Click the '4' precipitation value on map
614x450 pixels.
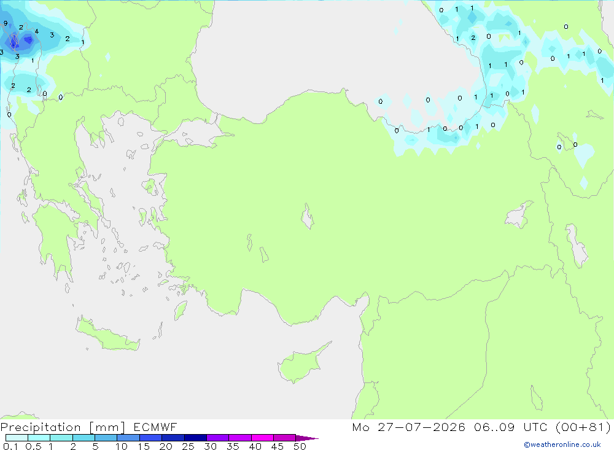pos(37,31)
